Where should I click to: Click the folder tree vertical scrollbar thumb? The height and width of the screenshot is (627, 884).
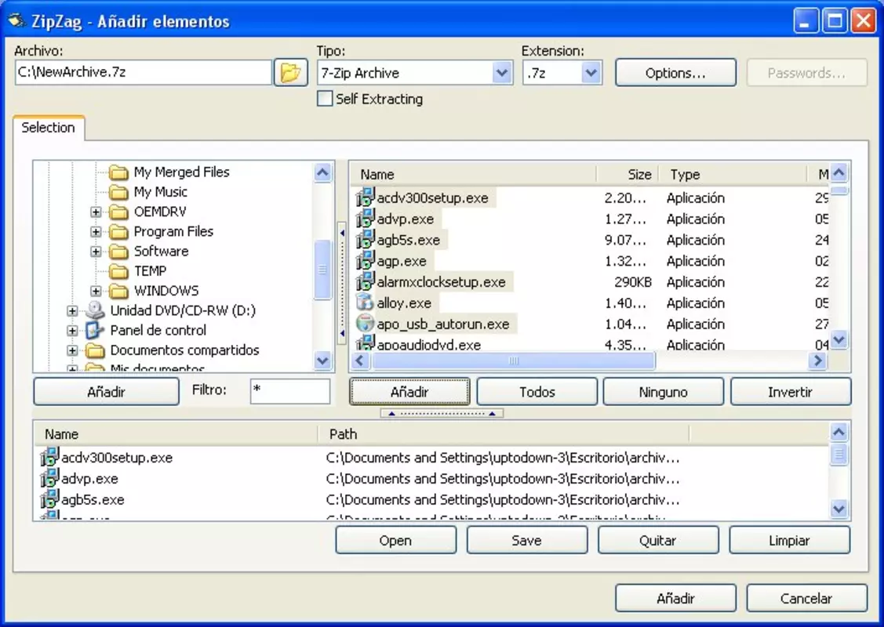point(322,270)
